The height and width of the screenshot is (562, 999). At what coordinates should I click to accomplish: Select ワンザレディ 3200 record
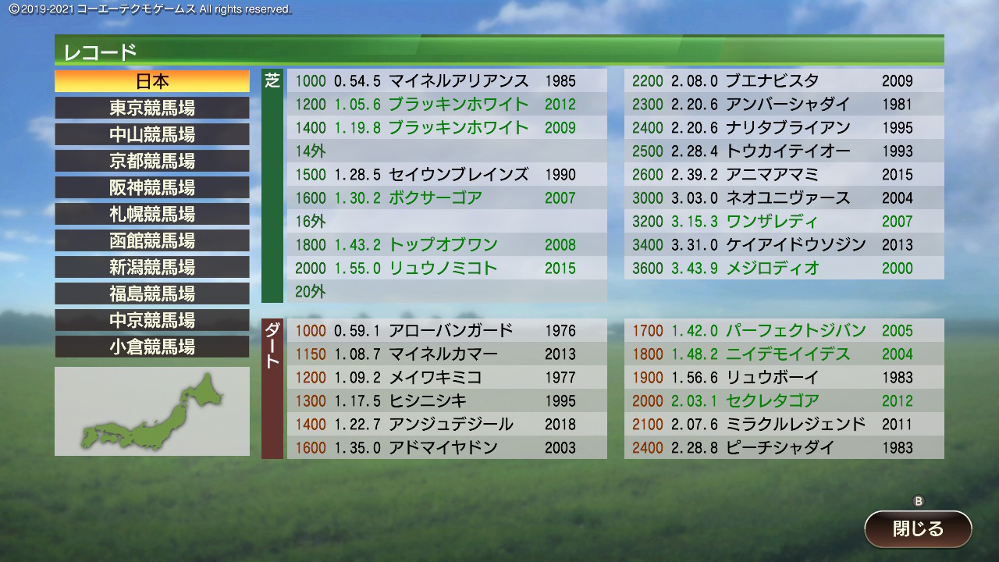[784, 221]
